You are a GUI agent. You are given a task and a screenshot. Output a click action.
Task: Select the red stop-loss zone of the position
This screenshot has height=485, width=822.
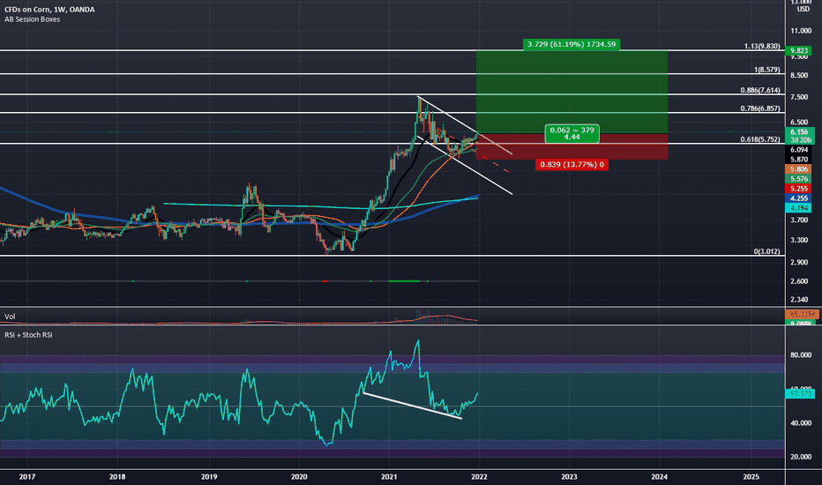(x=572, y=146)
